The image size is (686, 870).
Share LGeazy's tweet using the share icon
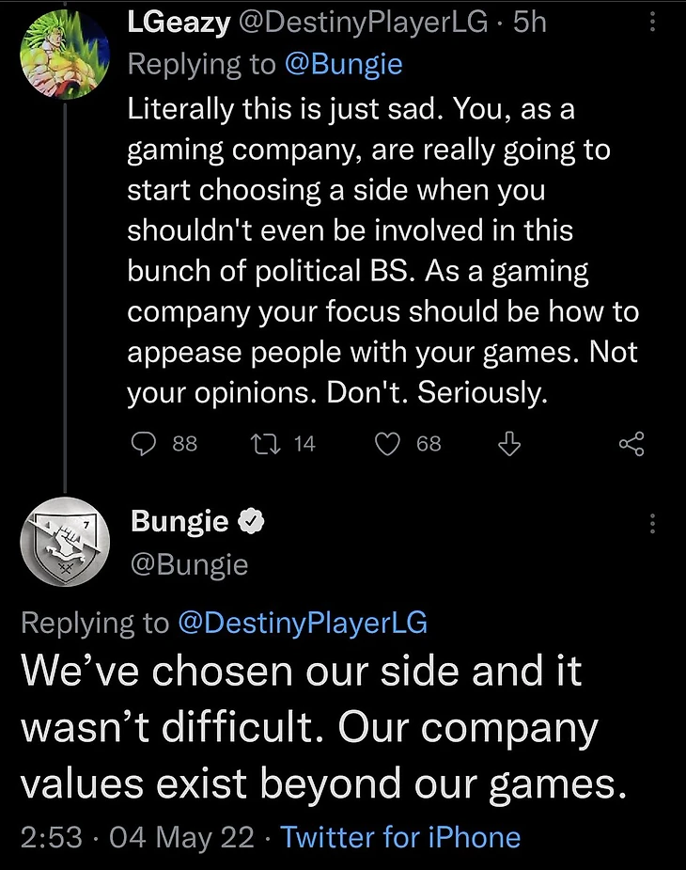click(x=632, y=443)
